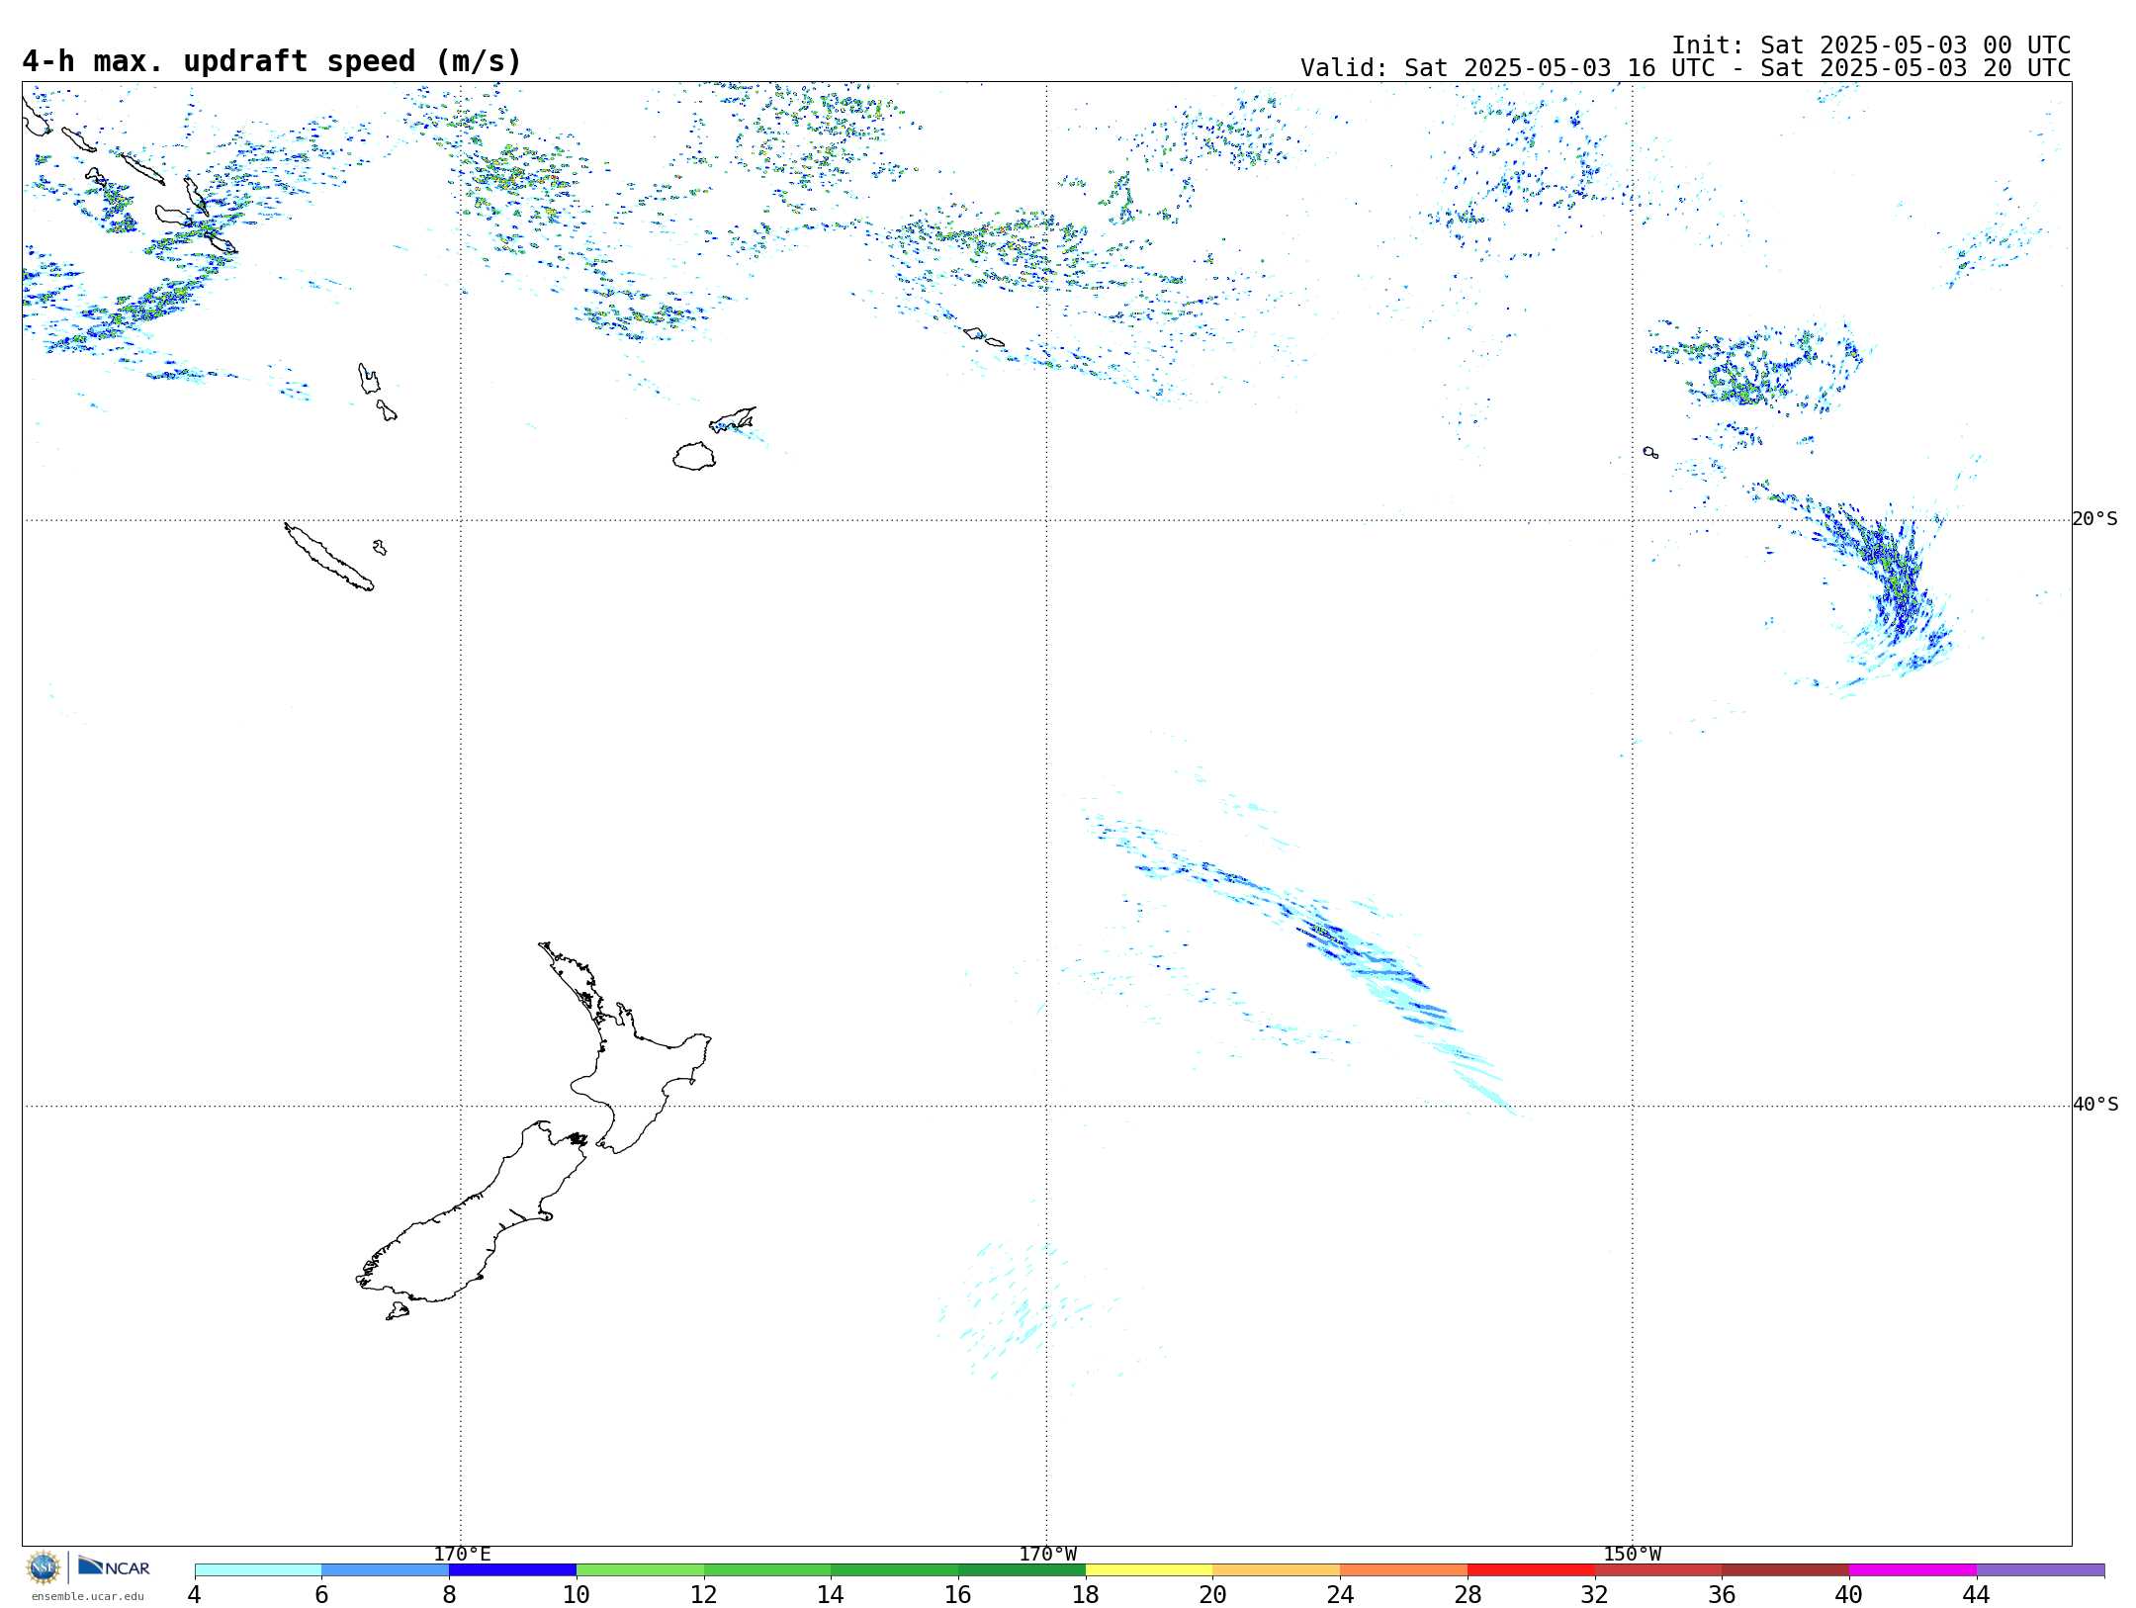Click Fiji's Viti Levu island outline
Viewport: 2136px width, 1608px height.
pyautogui.click(x=694, y=456)
